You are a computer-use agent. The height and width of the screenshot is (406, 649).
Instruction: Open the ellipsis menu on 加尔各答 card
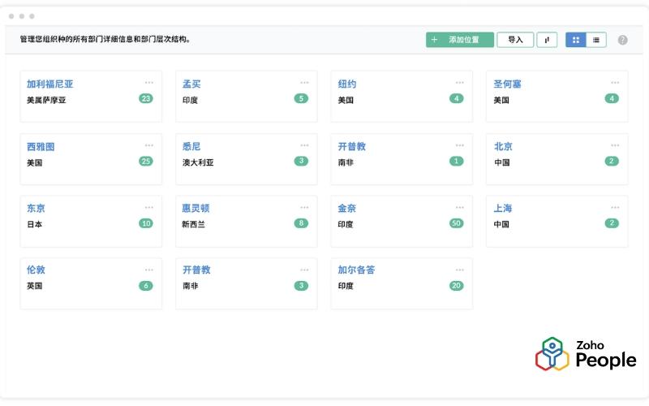tap(460, 270)
